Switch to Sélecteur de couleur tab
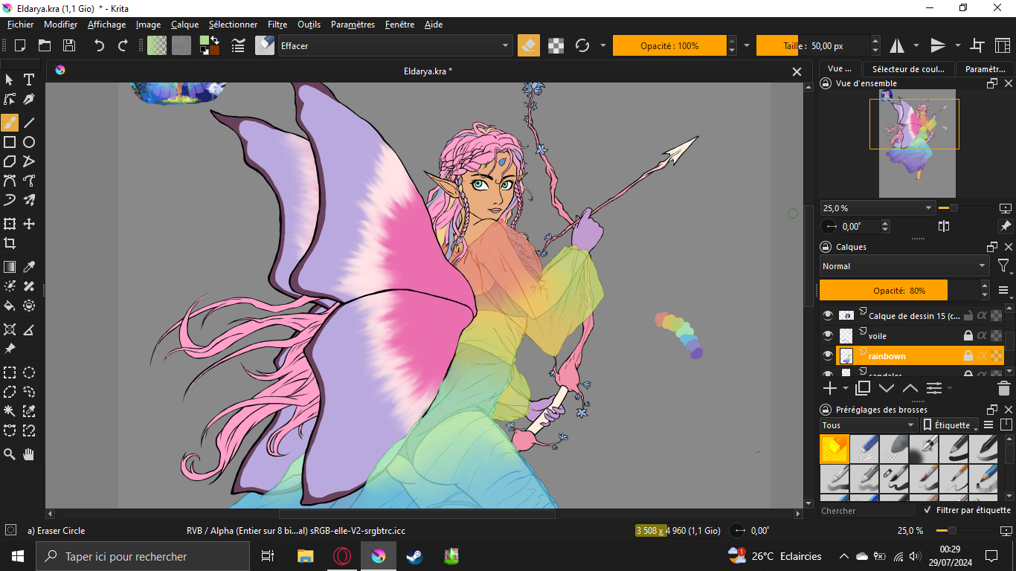Viewport: 1016px width, 571px height. tap(908, 68)
